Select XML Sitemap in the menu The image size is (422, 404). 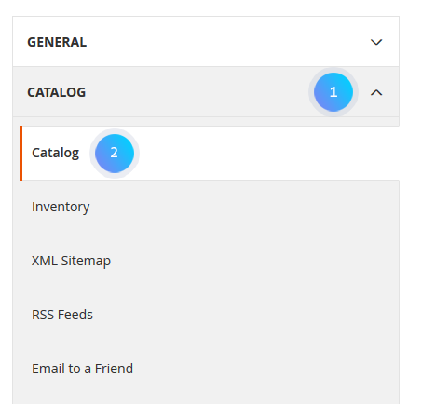coord(71,261)
